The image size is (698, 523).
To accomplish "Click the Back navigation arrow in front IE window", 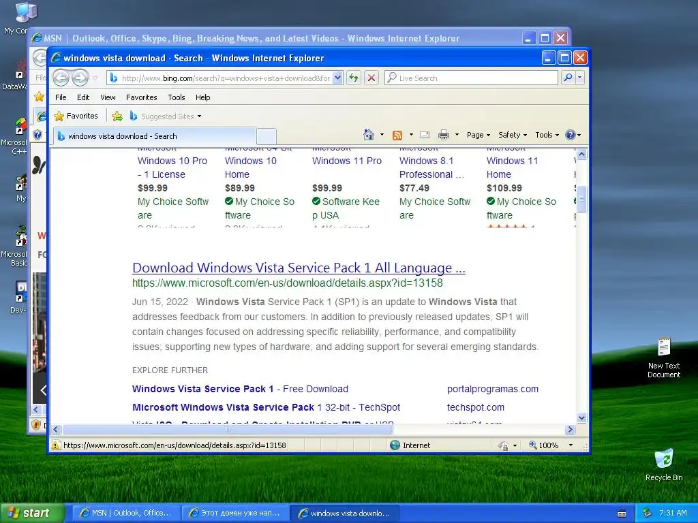I will coord(61,78).
